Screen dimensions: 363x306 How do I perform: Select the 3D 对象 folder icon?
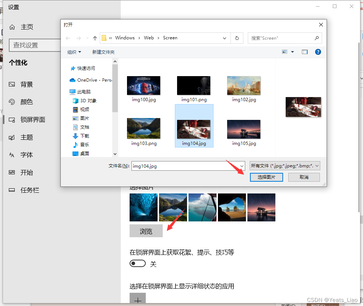[75, 101]
